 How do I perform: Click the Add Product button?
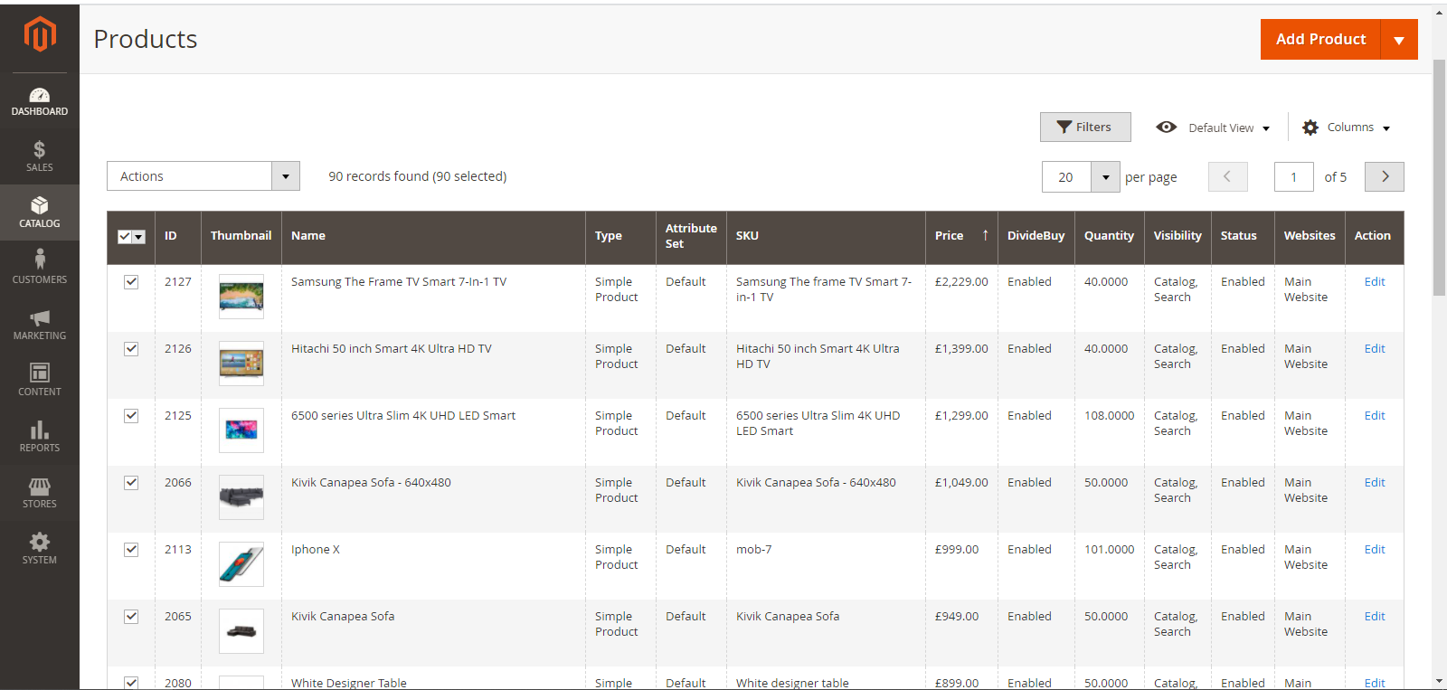coord(1320,40)
